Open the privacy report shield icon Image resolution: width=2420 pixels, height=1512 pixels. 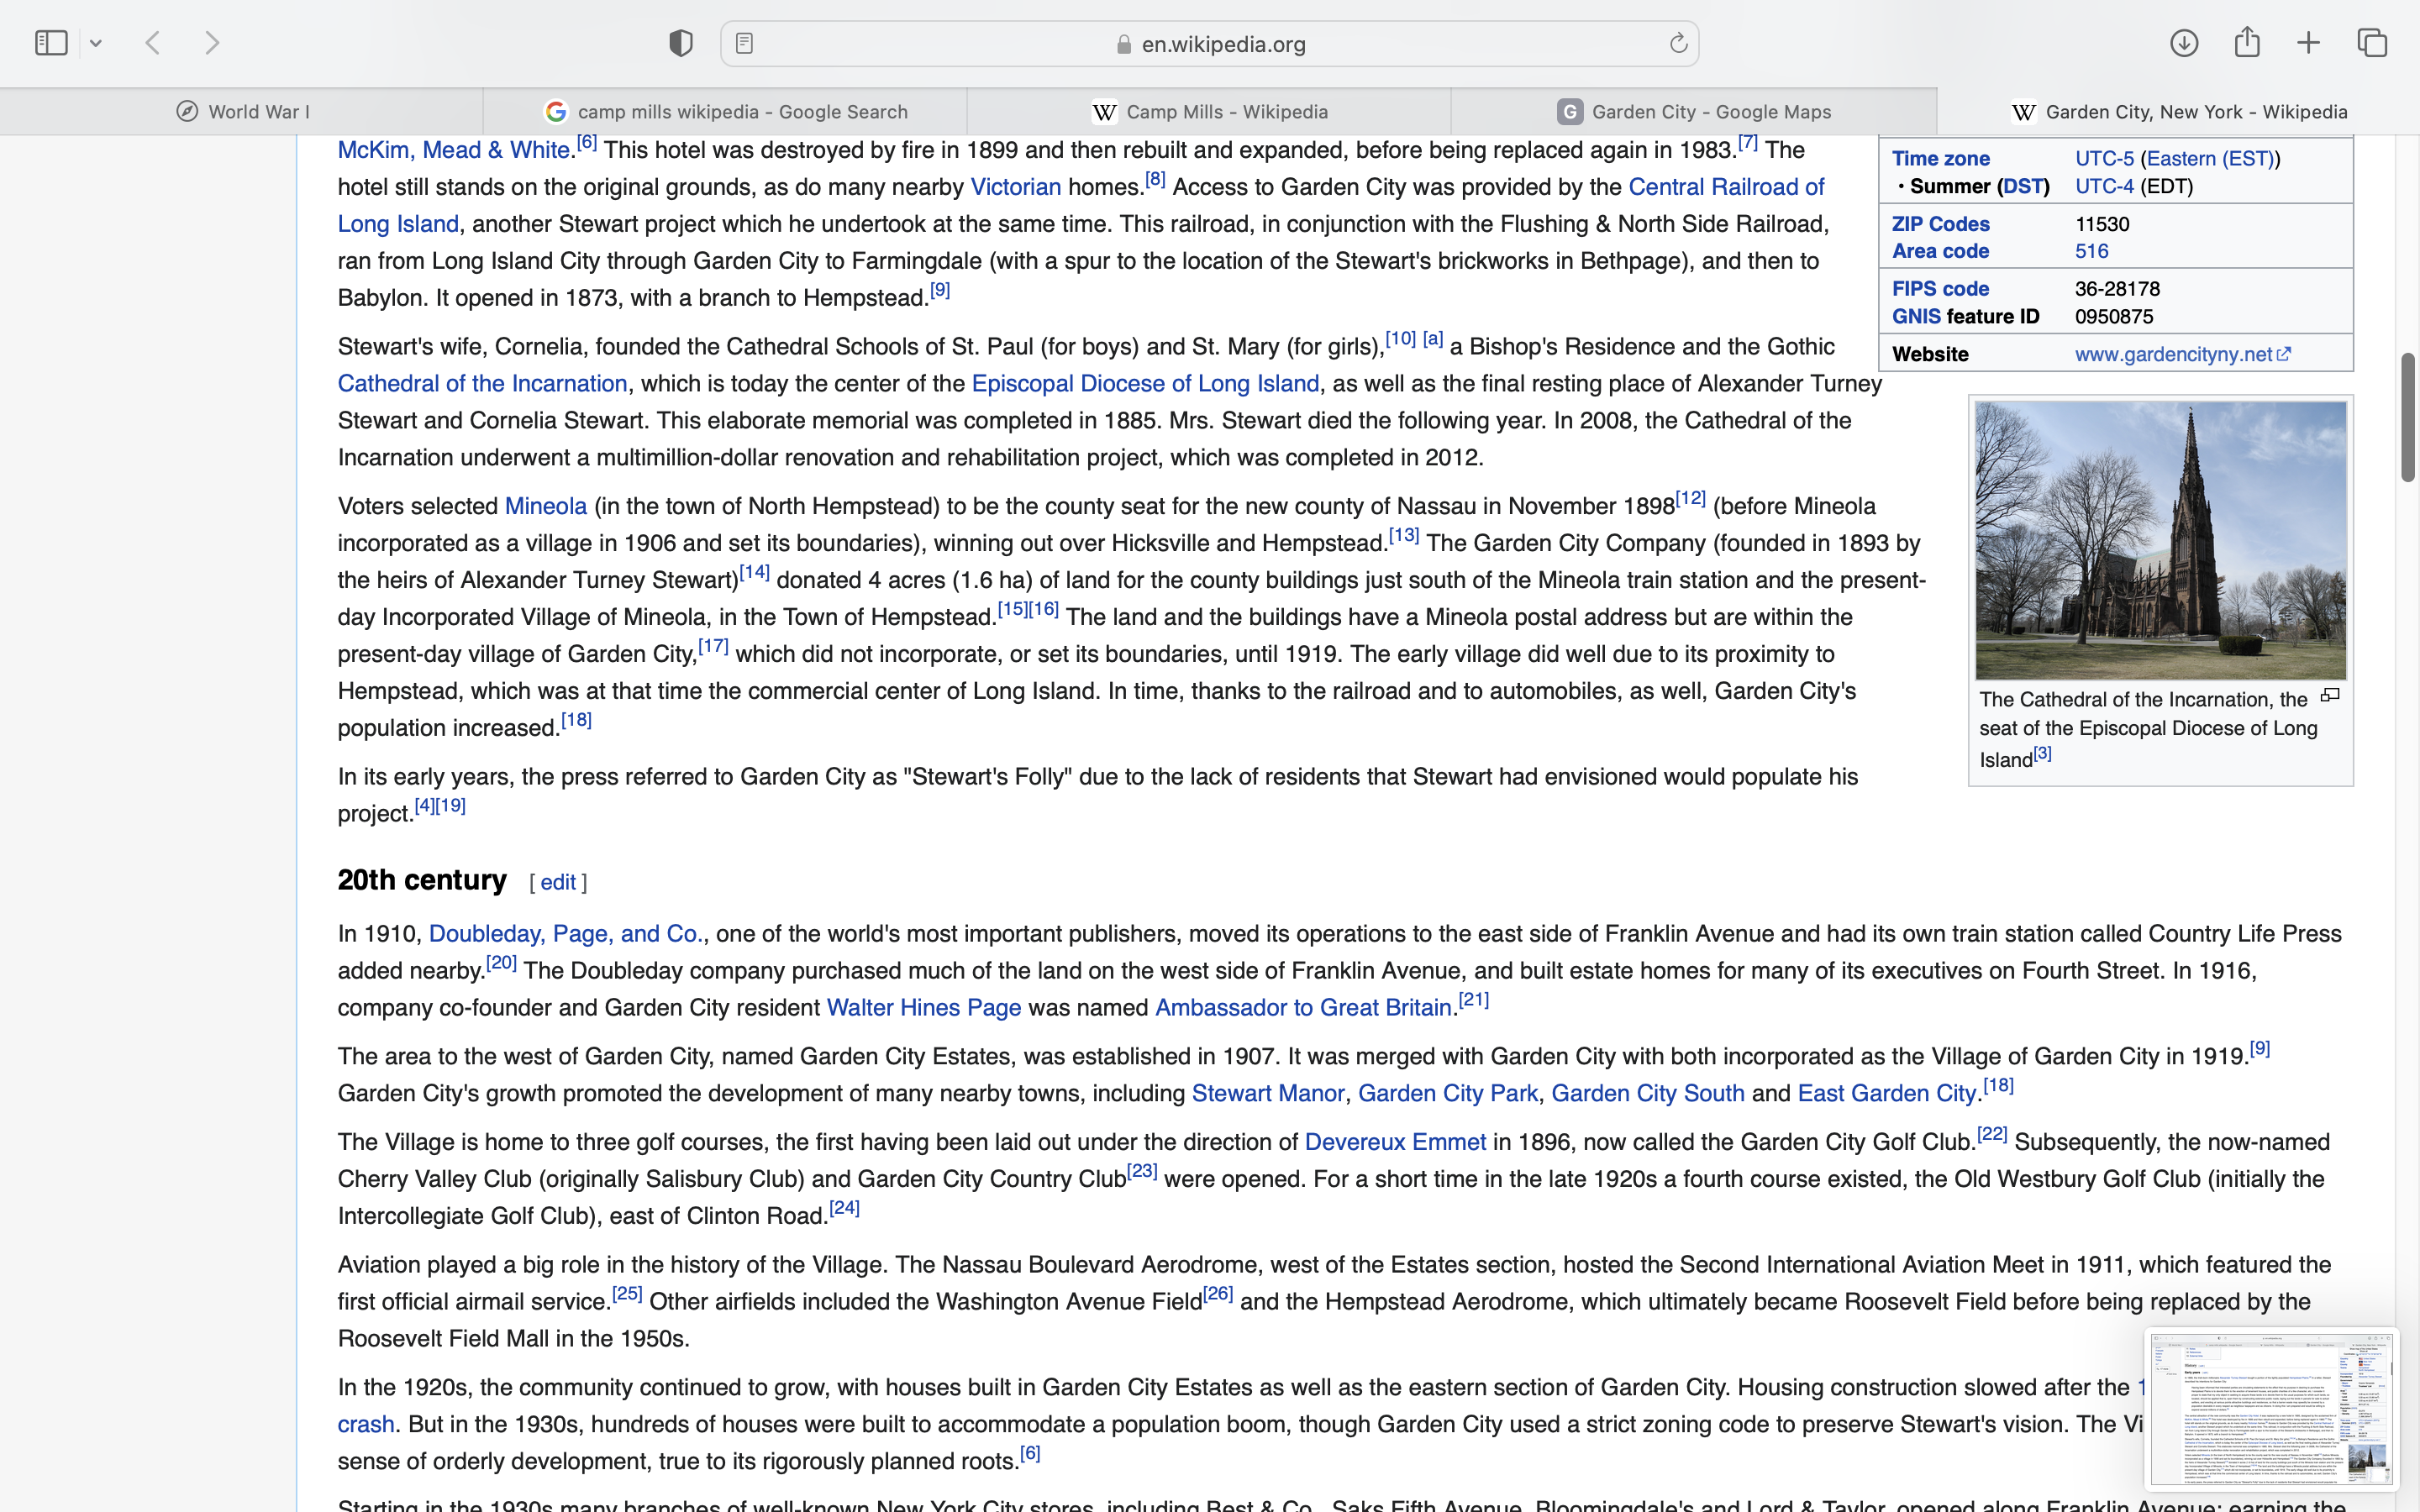tap(681, 43)
